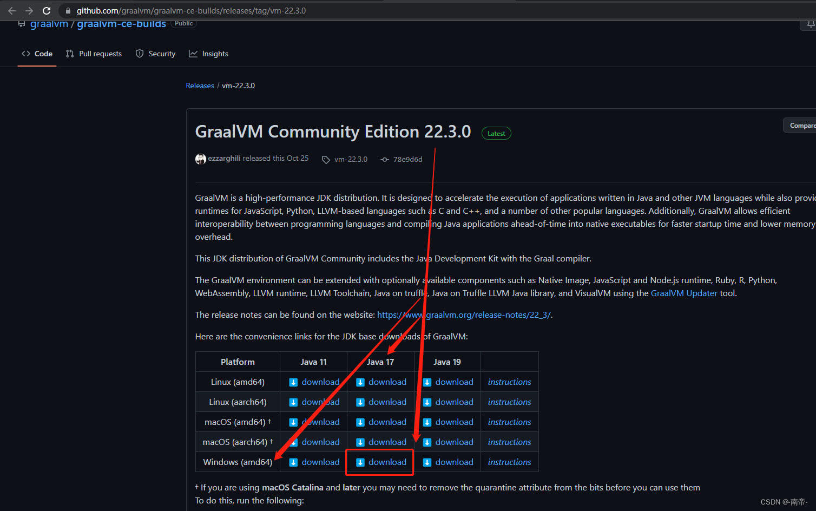Click the Java 11 column header

313,362
